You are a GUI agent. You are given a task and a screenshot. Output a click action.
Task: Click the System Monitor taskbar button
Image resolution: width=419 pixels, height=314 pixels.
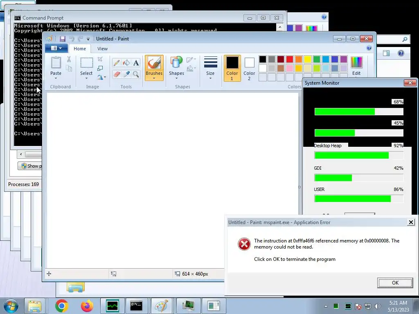coord(112,306)
